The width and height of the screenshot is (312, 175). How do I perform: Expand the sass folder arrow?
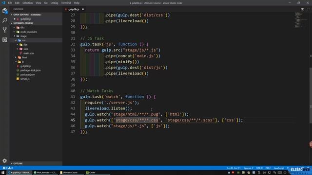click(x=18, y=49)
